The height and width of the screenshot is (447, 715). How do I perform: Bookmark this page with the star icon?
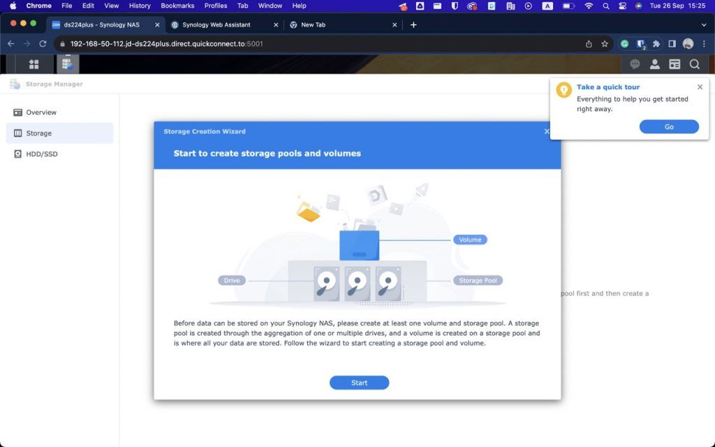(605, 44)
